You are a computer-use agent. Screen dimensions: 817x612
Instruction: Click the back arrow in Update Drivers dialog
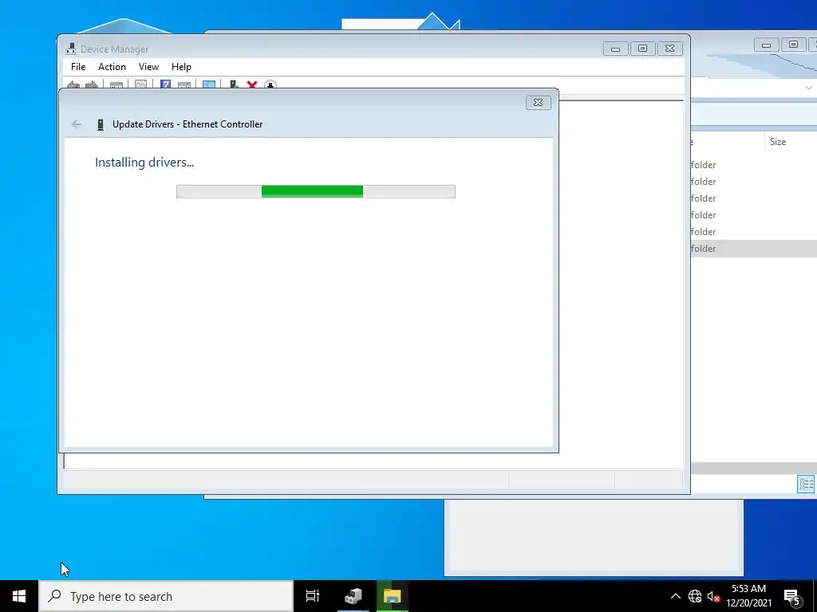coord(77,124)
